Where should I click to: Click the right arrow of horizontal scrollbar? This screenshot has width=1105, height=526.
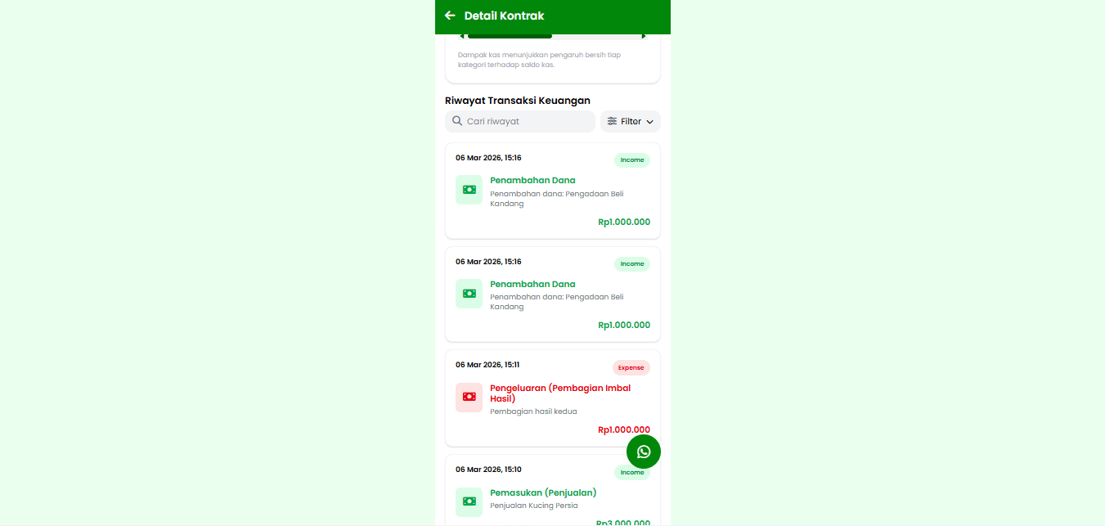point(644,36)
